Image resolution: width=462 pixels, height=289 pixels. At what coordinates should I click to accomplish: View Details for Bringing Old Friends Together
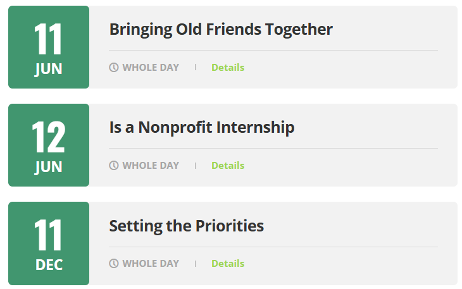tap(228, 68)
